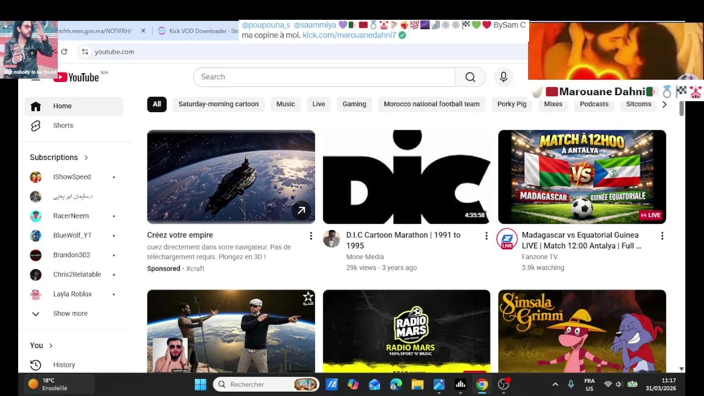Image resolution: width=704 pixels, height=396 pixels.
Task: Close the men.gov.ma browser tab
Action: pyautogui.click(x=143, y=31)
